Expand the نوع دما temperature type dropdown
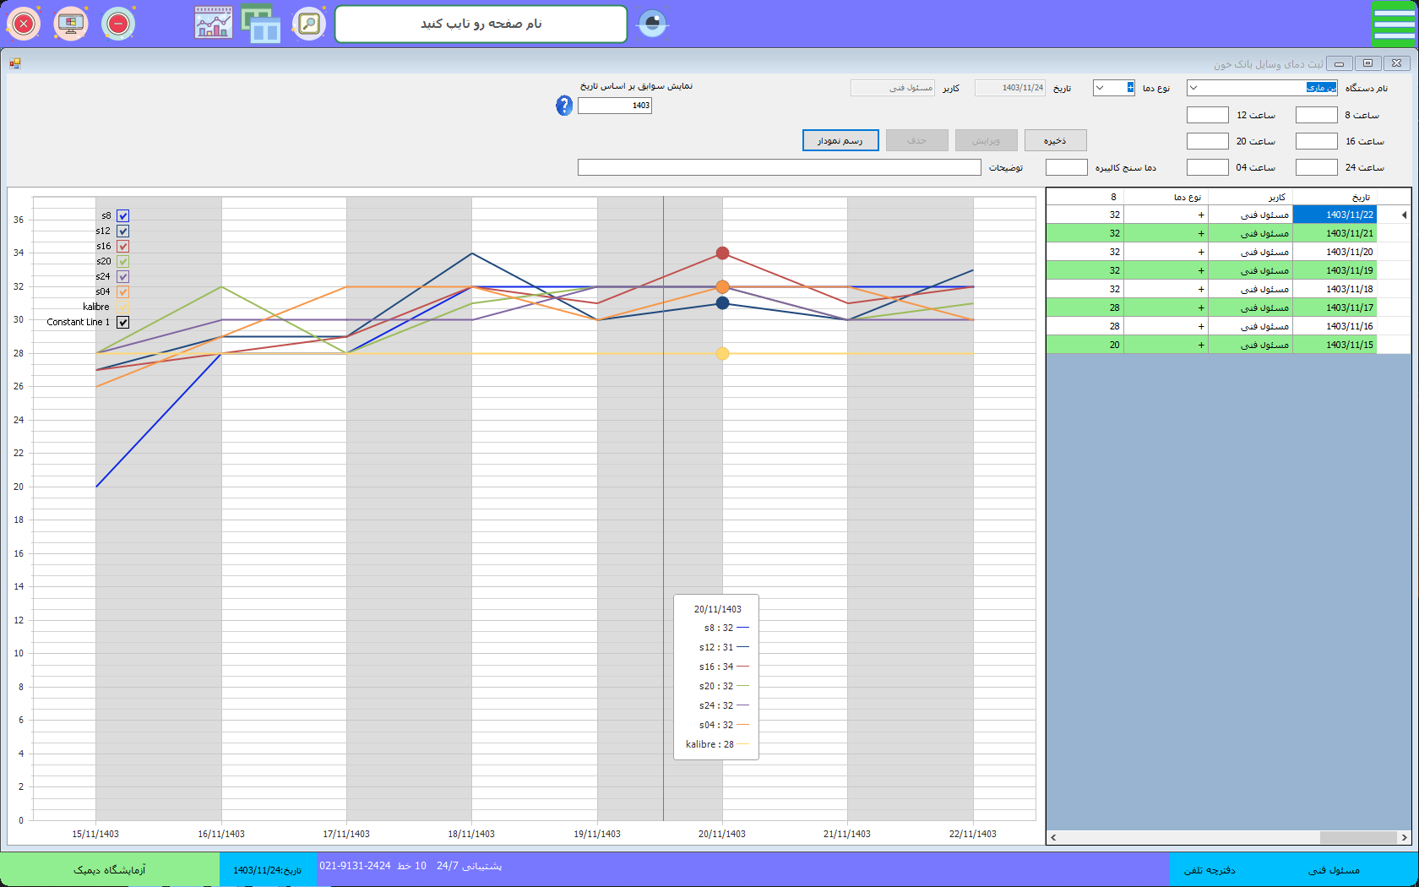Screen dimensions: 1419x887 point(1100,88)
